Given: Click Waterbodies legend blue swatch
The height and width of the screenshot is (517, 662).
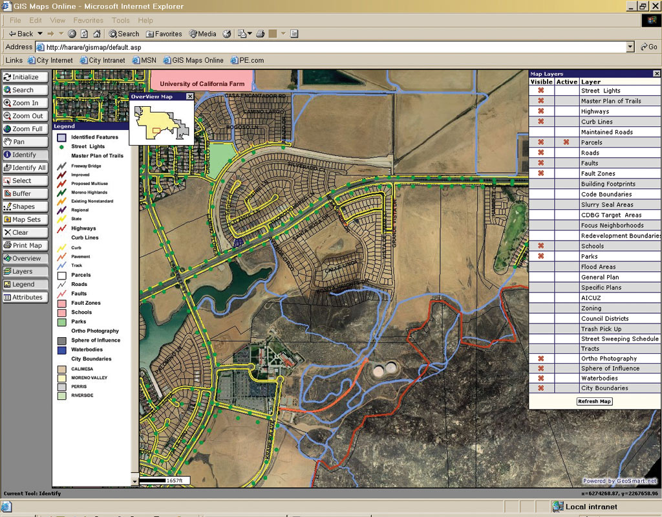Looking at the screenshot, I should click(61, 349).
